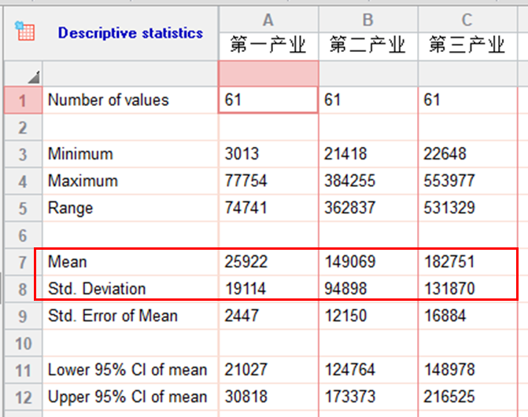Select Number of values cell 61 in column A

268,101
